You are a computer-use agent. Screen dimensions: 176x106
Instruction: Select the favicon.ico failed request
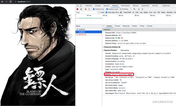(x=89, y=35)
